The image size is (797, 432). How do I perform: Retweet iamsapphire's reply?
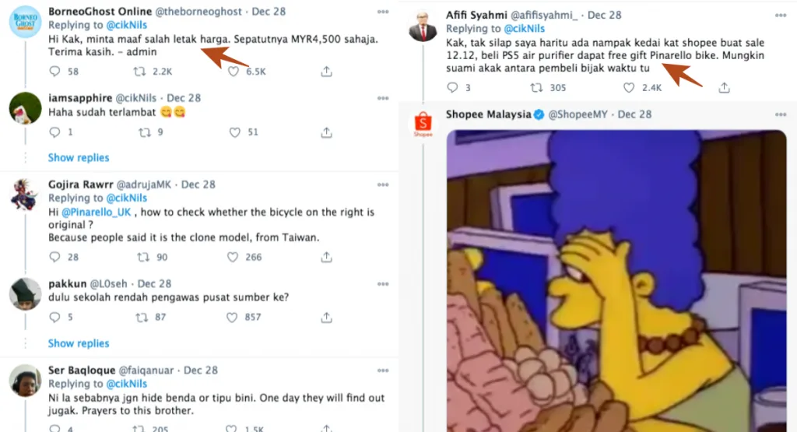(x=144, y=132)
